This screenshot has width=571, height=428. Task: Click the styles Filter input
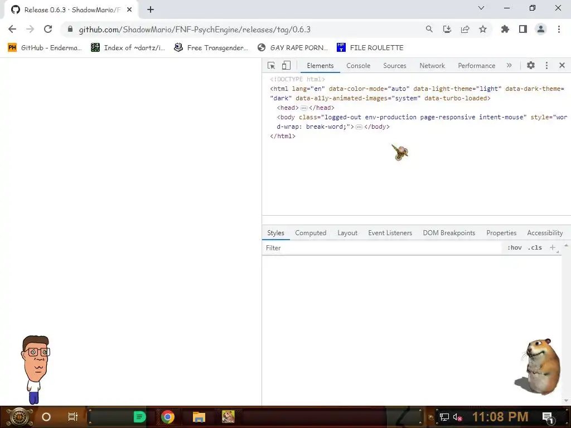[381, 248]
